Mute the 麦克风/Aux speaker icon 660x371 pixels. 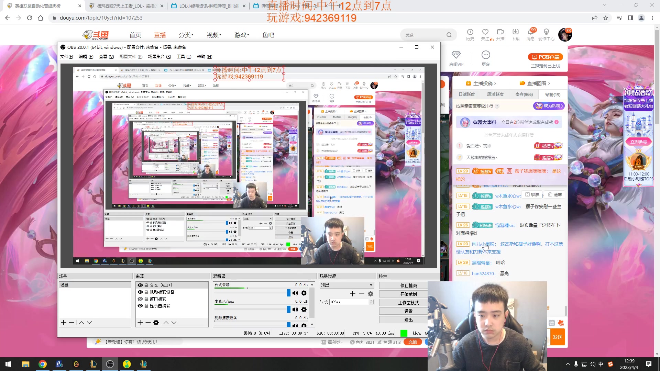(x=295, y=310)
